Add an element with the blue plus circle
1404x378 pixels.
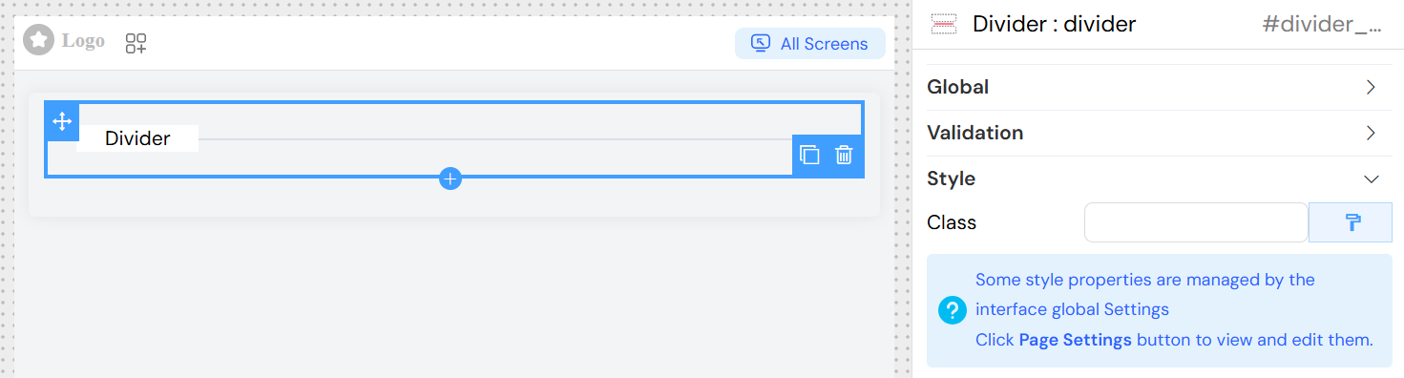[451, 178]
